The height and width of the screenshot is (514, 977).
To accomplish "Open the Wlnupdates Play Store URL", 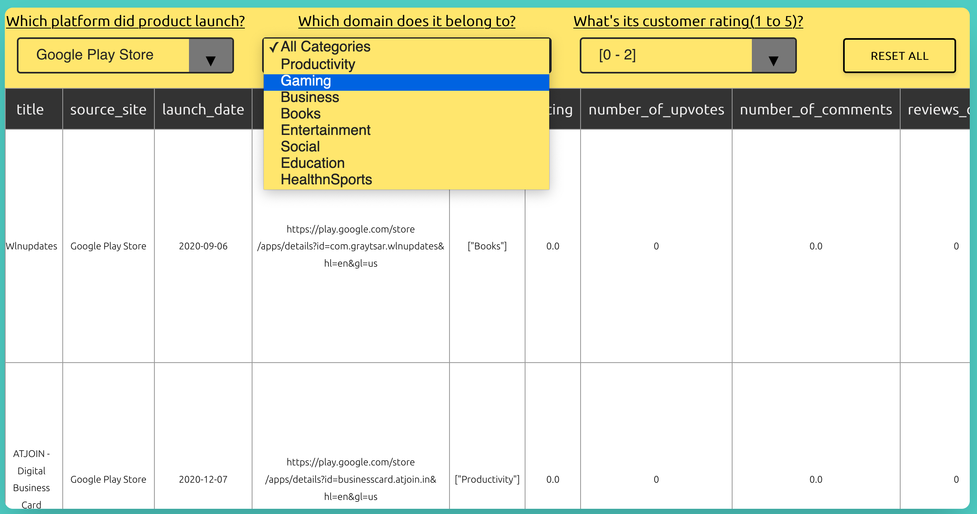I will pos(351,246).
